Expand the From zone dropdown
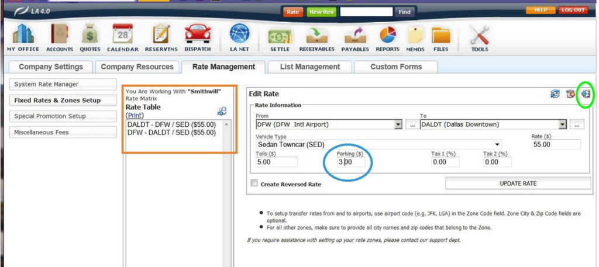Image resolution: width=599 pixels, height=267 pixels. pyautogui.click(x=398, y=124)
